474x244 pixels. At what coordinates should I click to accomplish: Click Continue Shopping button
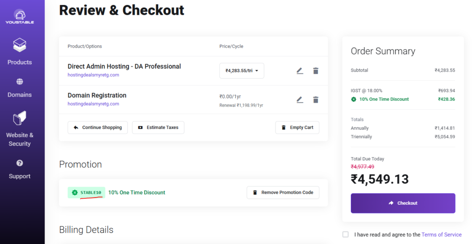tap(98, 128)
